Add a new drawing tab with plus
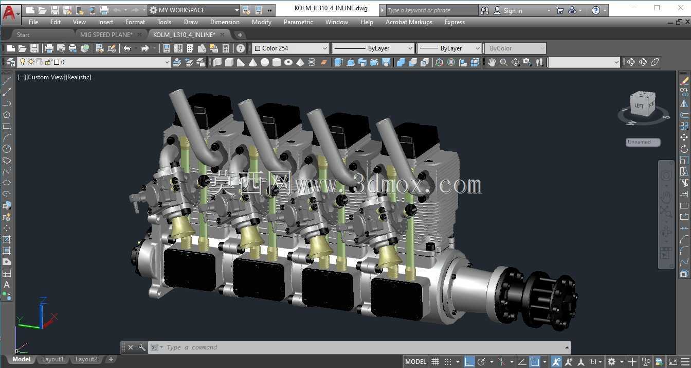691x368 pixels. [240, 35]
